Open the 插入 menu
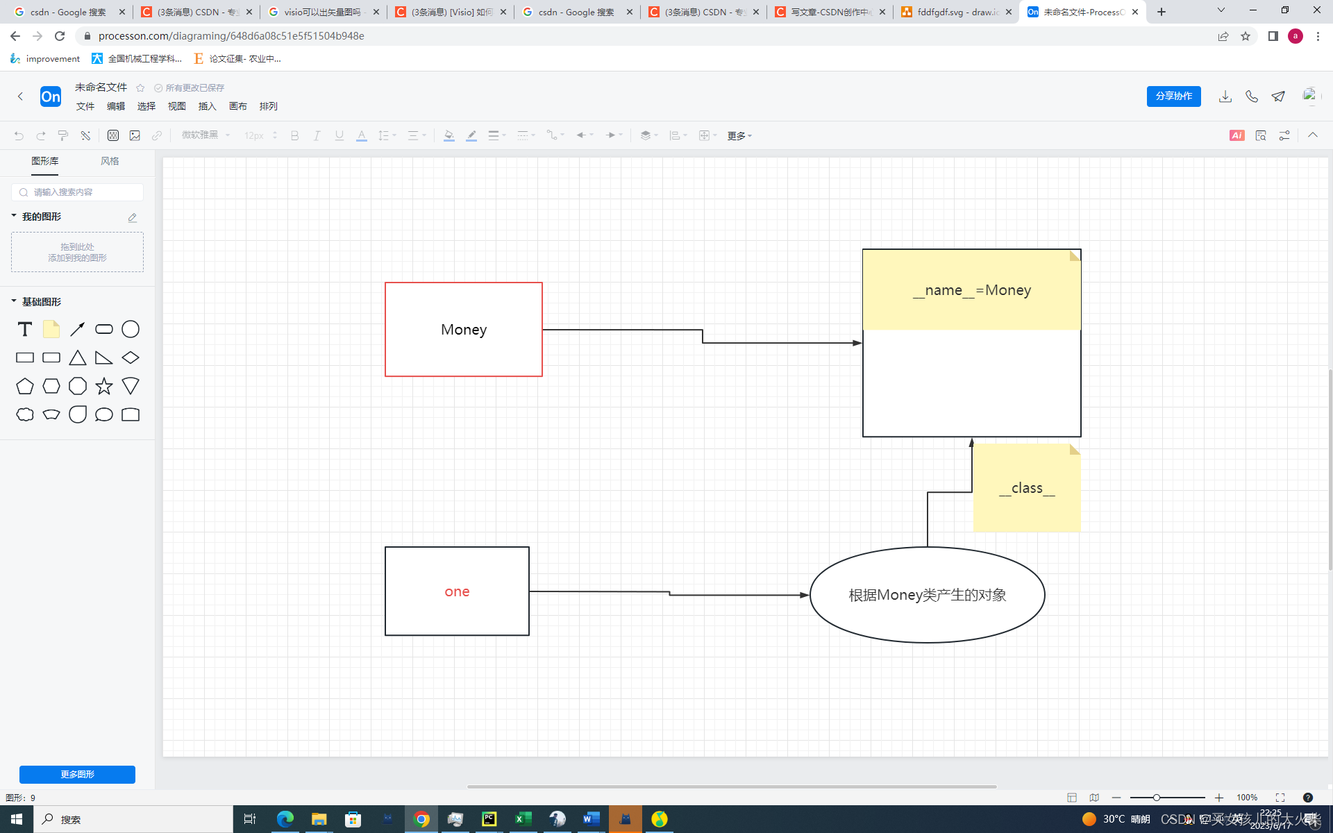 point(207,106)
